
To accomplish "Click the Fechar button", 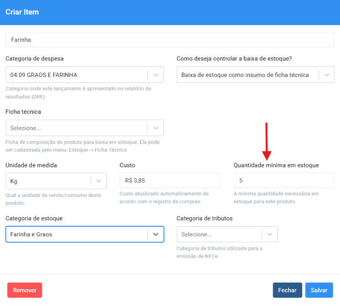I will 287,290.
